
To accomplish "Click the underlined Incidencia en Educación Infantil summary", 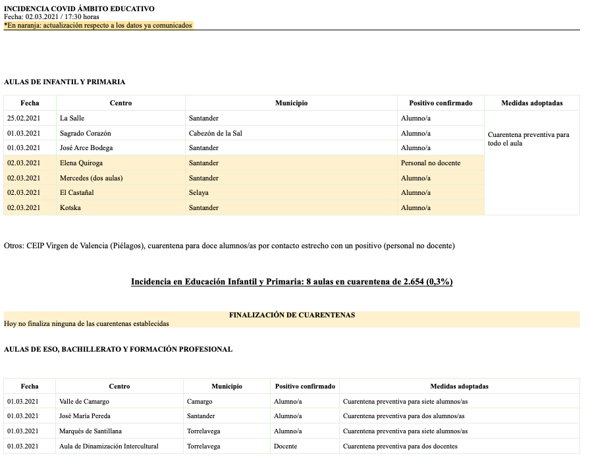I will 292,282.
